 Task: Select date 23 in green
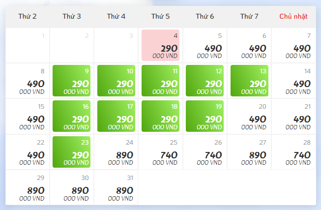pos(72,152)
